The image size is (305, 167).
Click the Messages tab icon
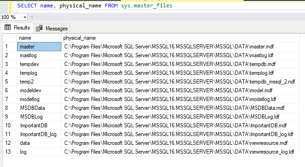click(39, 29)
